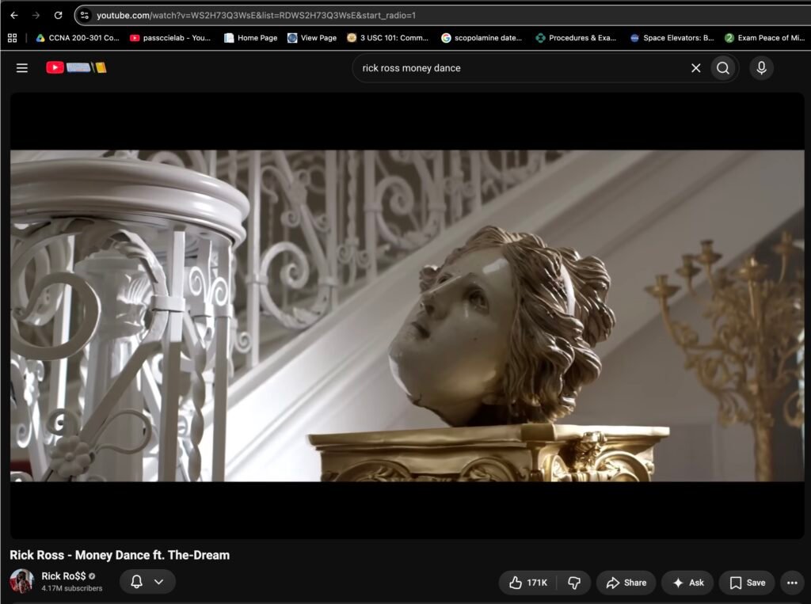Image resolution: width=811 pixels, height=604 pixels.
Task: Like the video with 171K thumbs up
Action: [527, 583]
